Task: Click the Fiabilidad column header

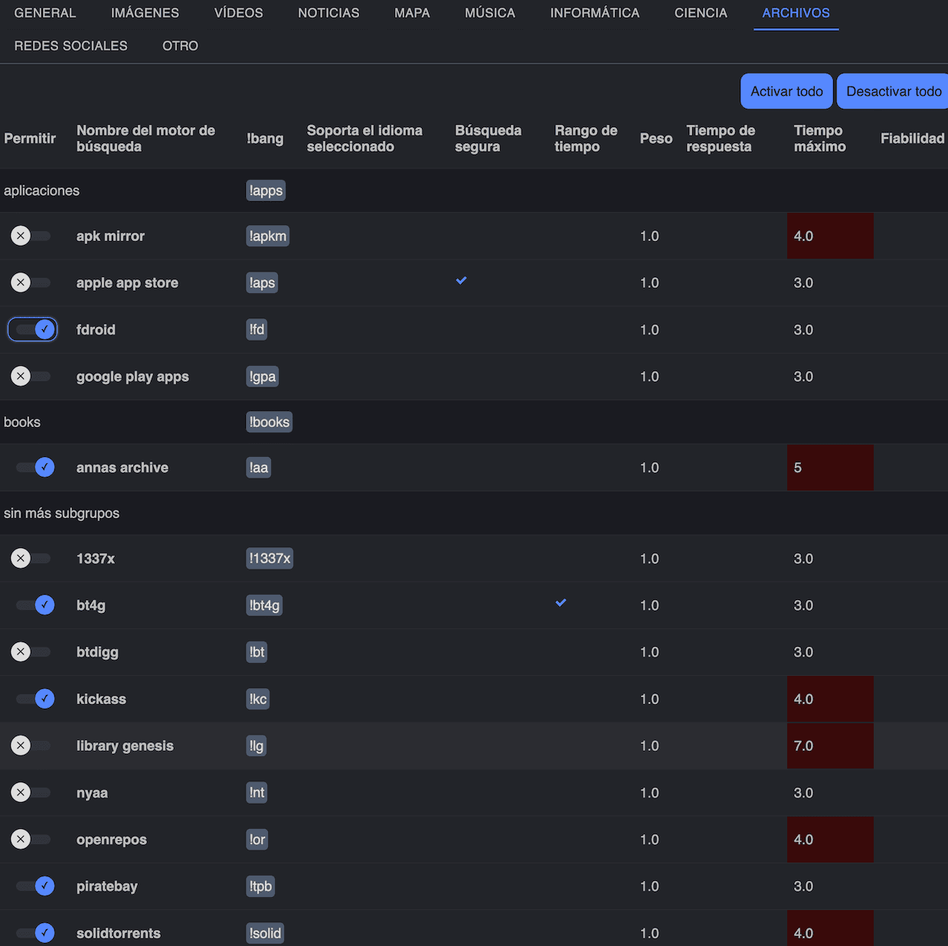Action: pyautogui.click(x=912, y=139)
